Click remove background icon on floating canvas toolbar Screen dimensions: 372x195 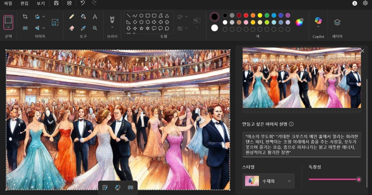point(130,188)
